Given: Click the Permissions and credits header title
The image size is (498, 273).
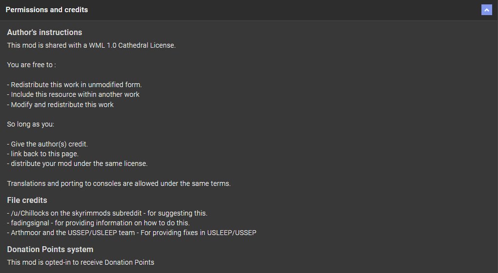Looking at the screenshot, I should pyautogui.click(x=47, y=10).
